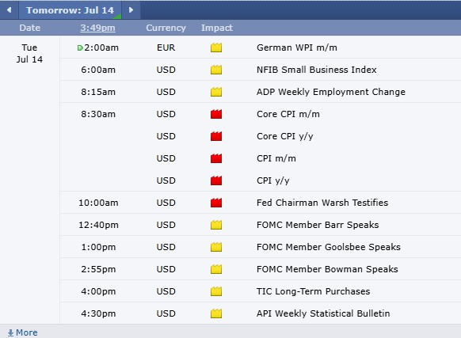The width and height of the screenshot is (461, 338).
Task: Click yellow impact icon for NFIB Small Business Index
Action: (216, 70)
